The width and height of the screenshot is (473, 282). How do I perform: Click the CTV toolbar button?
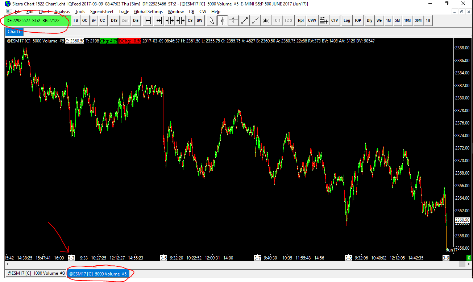335,21
